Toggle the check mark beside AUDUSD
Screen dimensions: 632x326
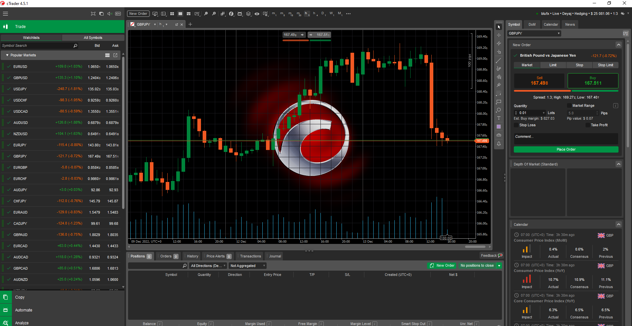[8, 123]
